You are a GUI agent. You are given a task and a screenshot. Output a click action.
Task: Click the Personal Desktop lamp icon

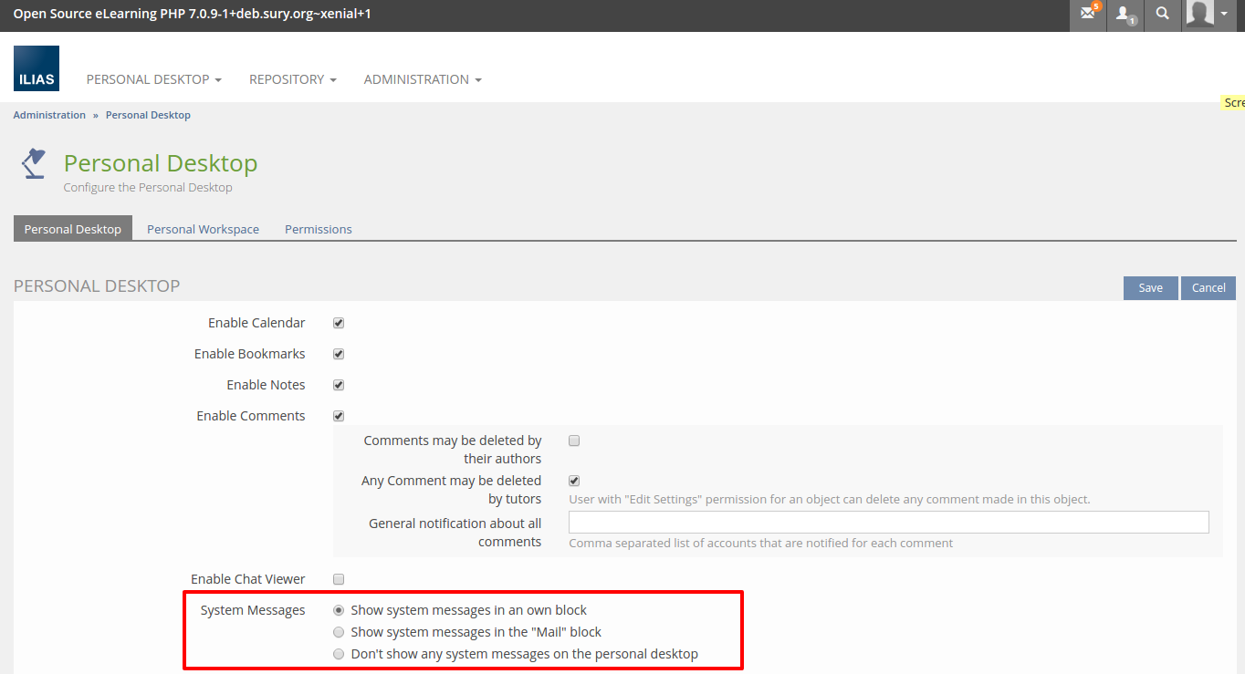tap(34, 164)
